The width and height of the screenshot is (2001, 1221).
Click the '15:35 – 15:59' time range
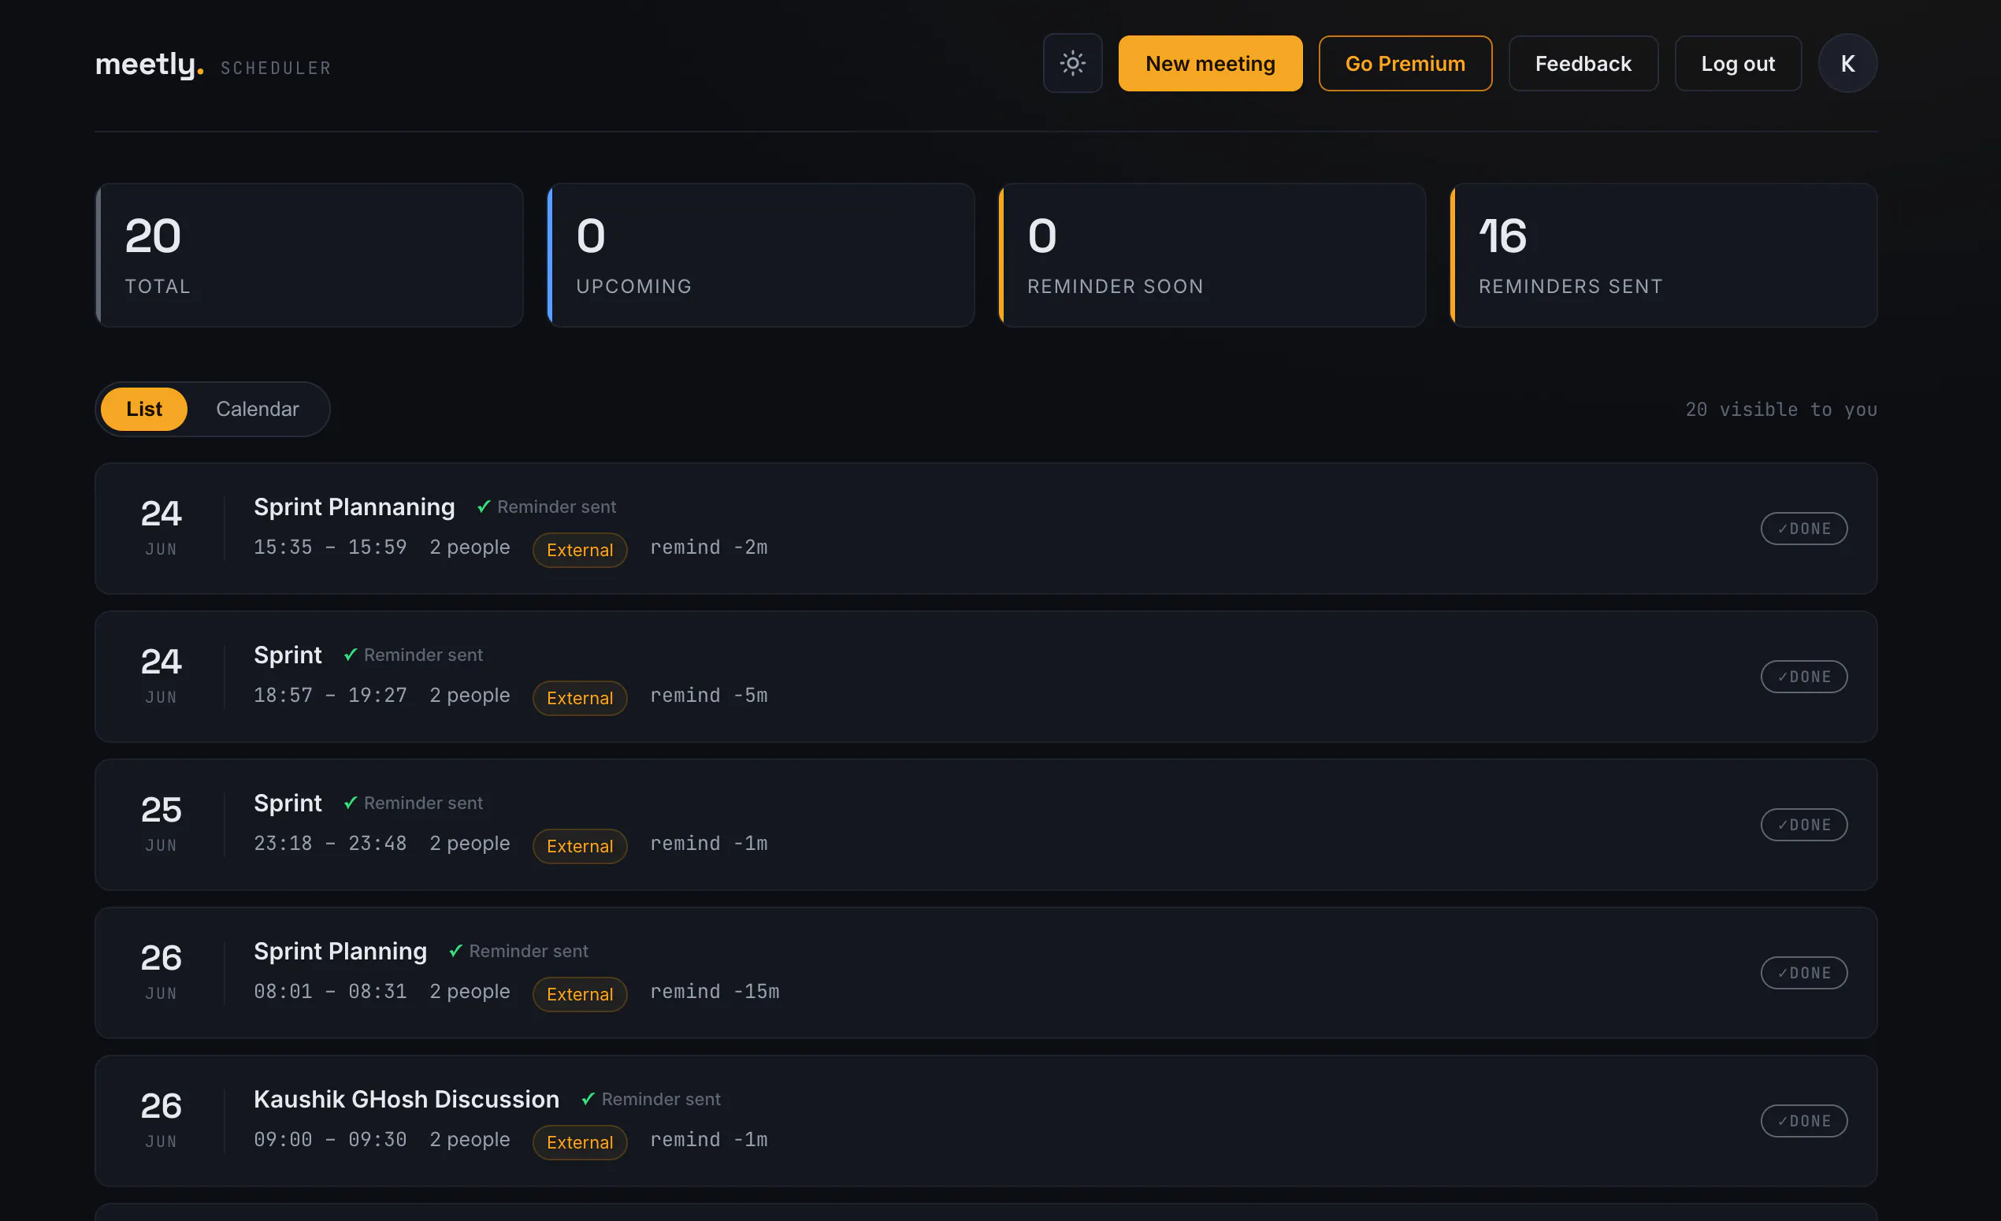pyautogui.click(x=330, y=548)
